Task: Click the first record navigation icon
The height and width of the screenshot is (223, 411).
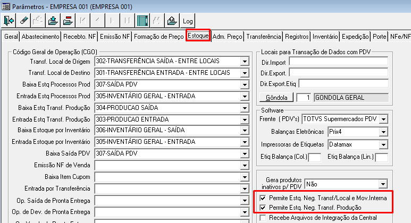Action: tap(82, 21)
